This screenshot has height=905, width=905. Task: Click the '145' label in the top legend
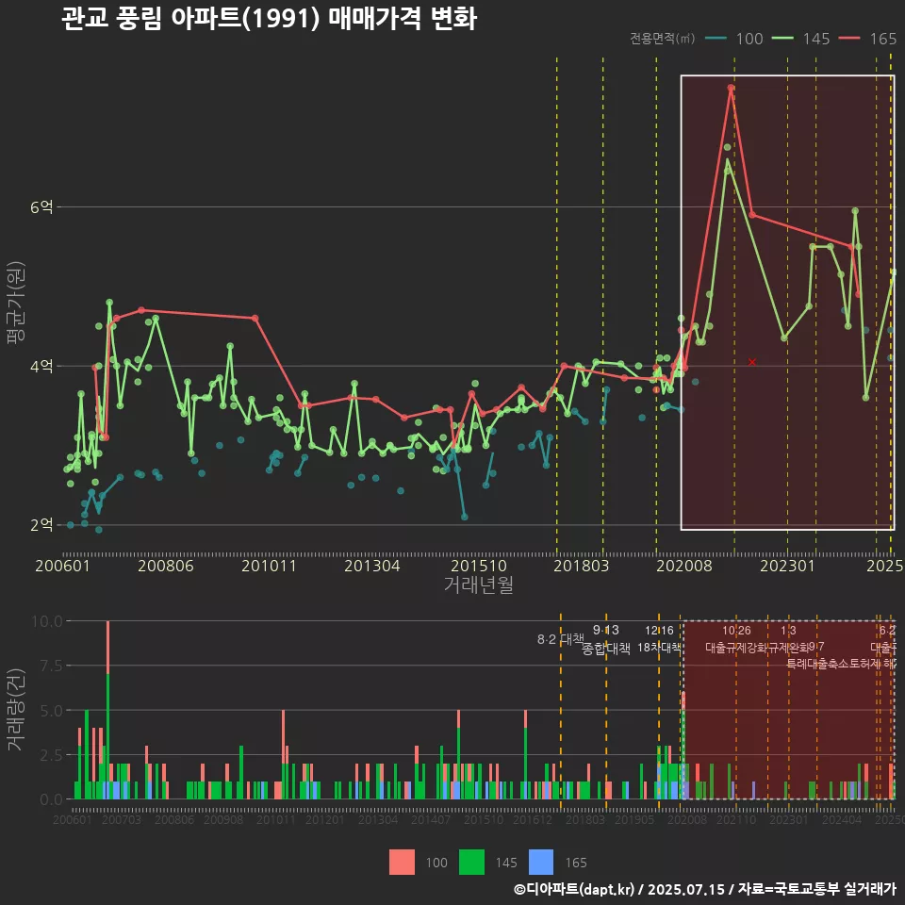point(816,39)
